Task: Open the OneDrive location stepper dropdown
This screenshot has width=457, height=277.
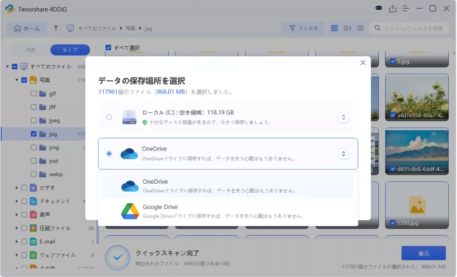Action: (343, 153)
